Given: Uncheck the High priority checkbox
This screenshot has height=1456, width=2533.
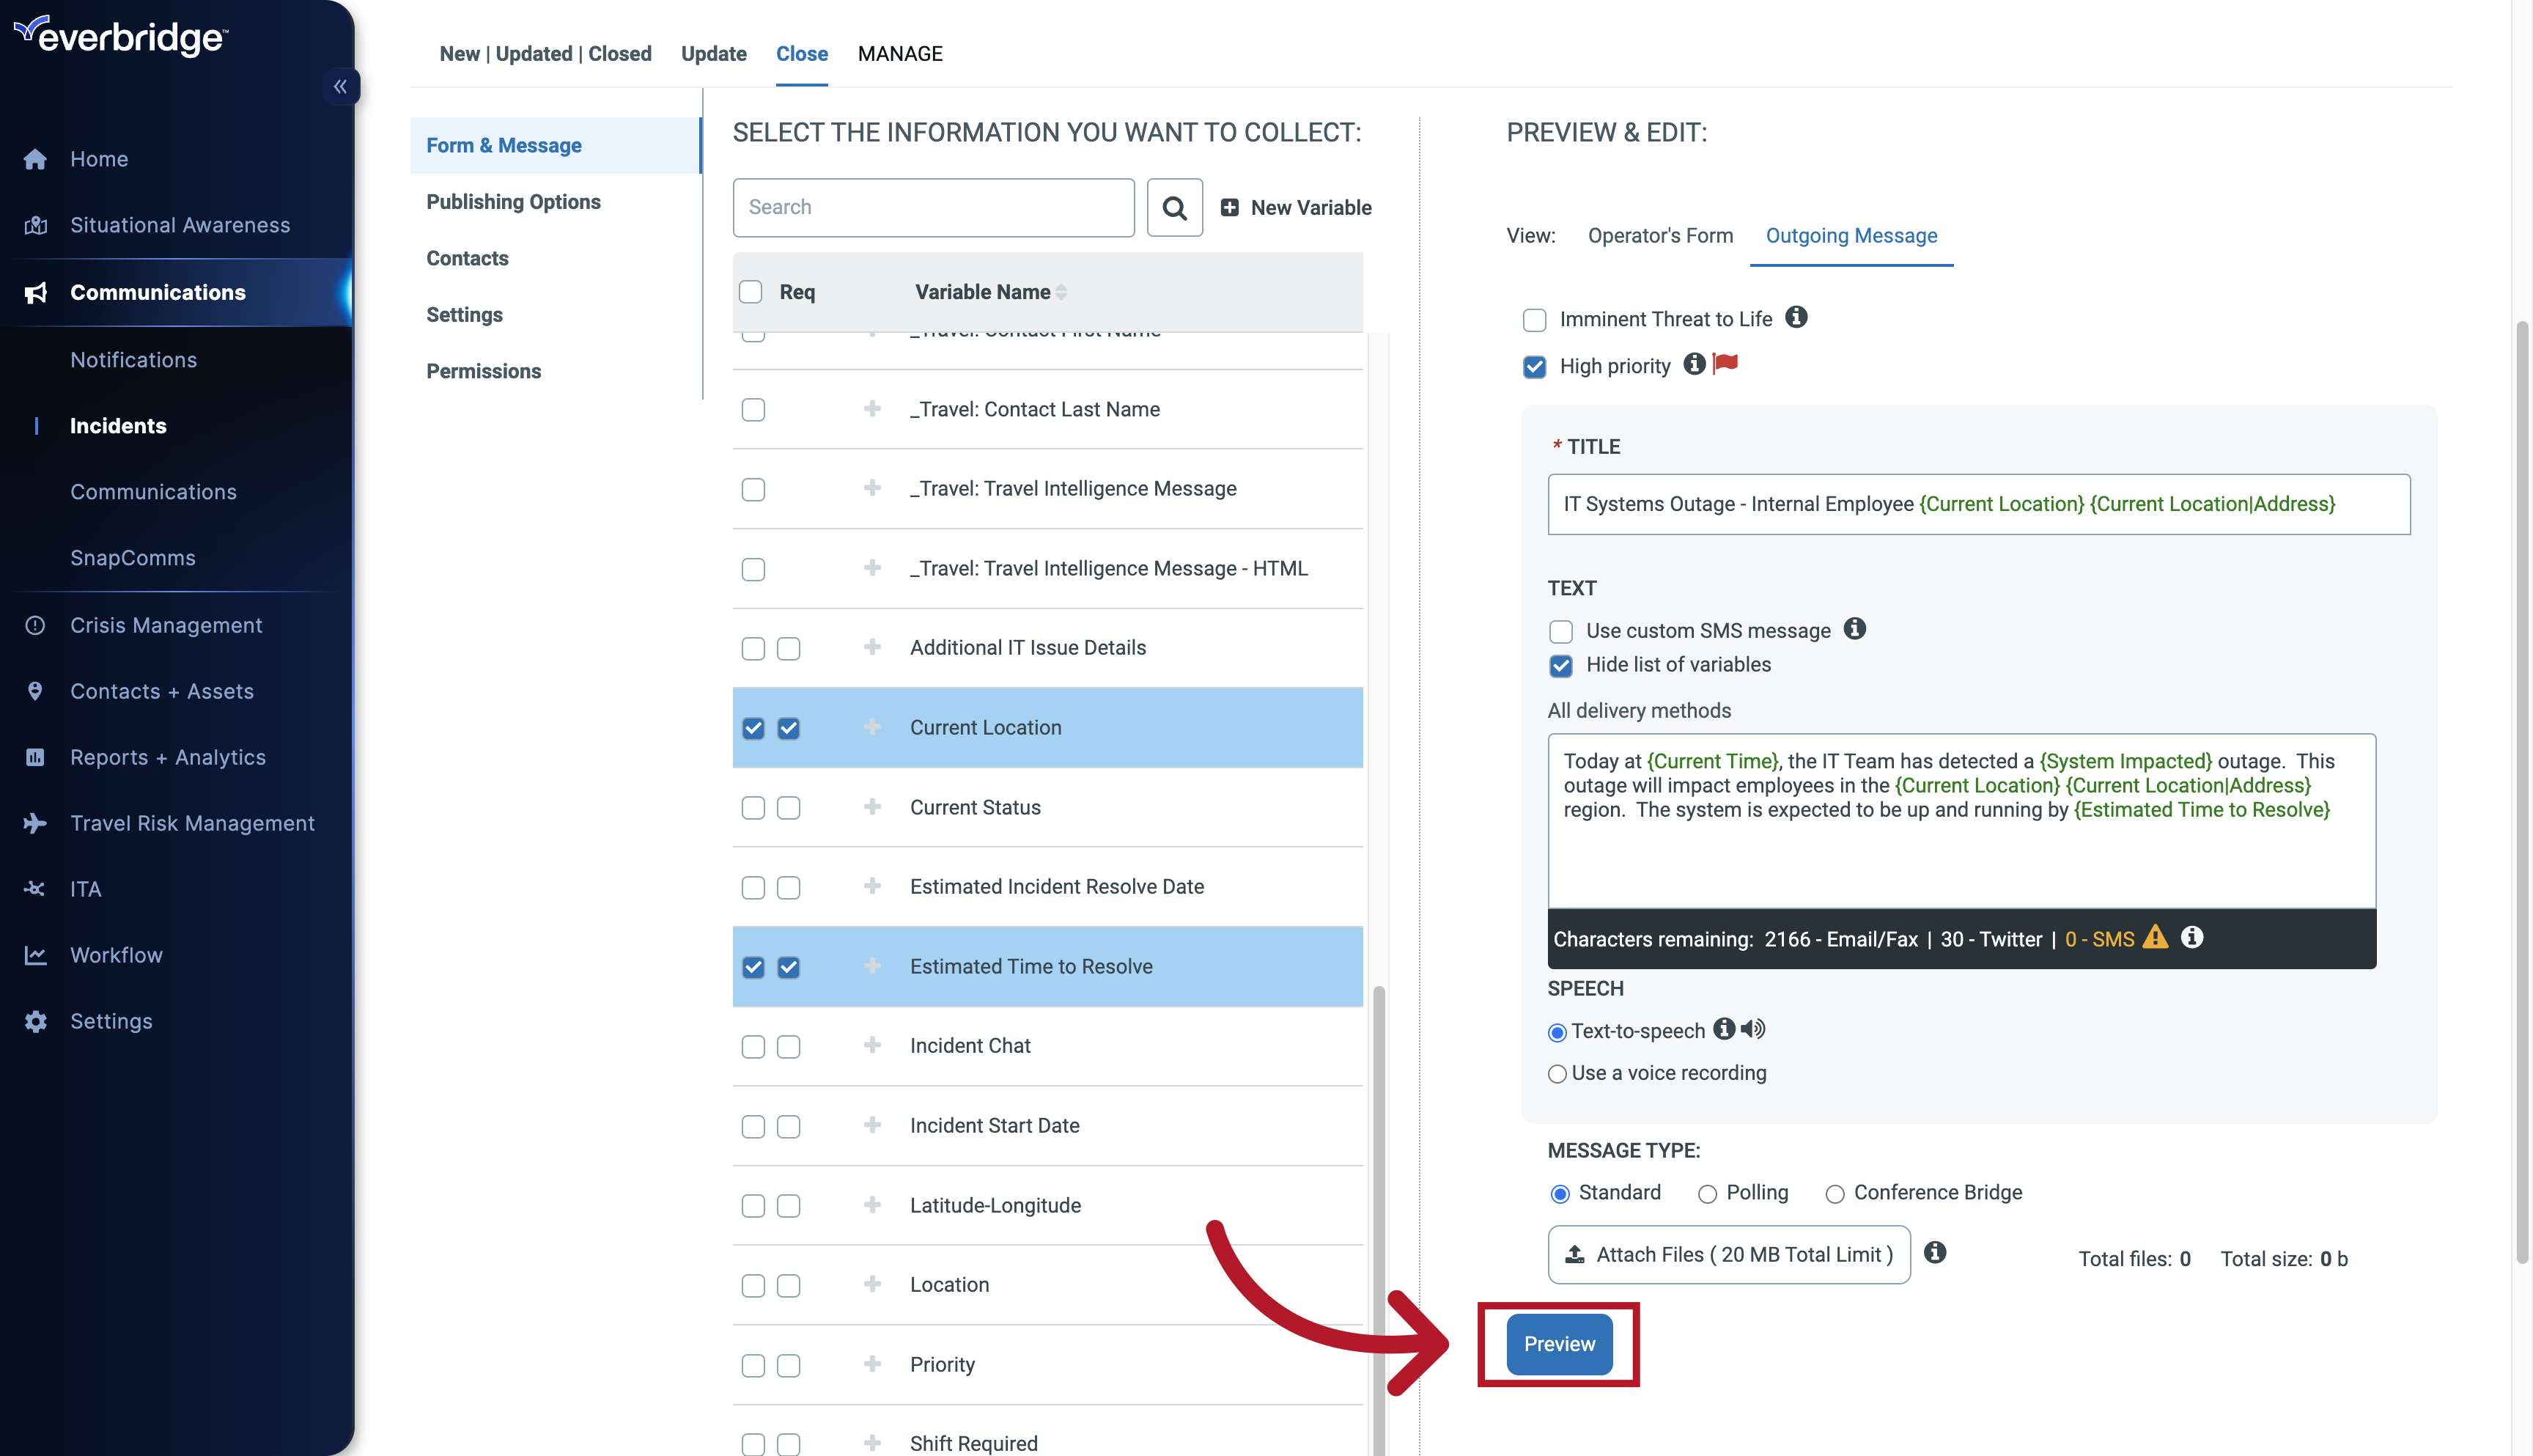Looking at the screenshot, I should [1535, 366].
